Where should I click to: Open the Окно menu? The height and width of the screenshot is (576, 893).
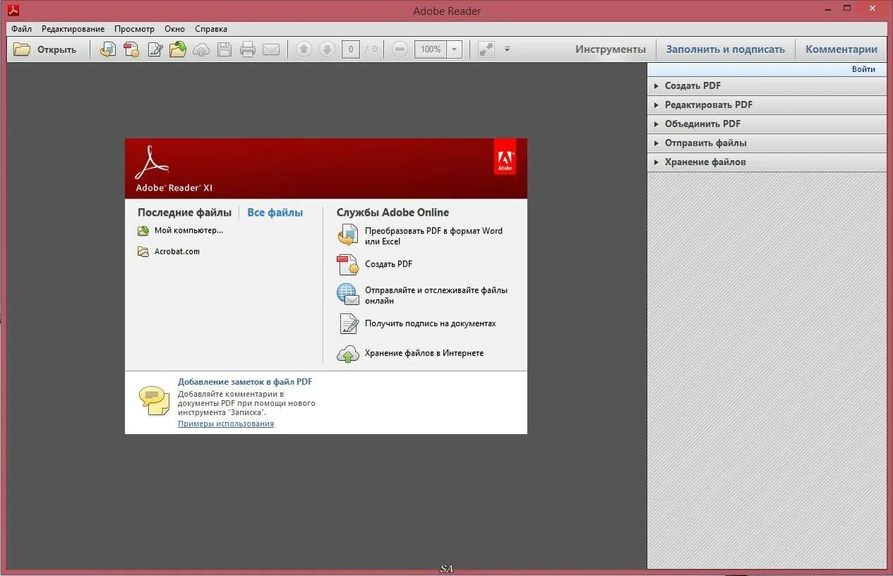coord(174,29)
